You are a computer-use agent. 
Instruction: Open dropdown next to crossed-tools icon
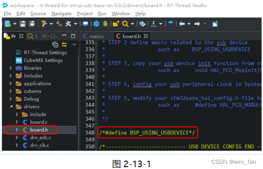click(75, 24)
